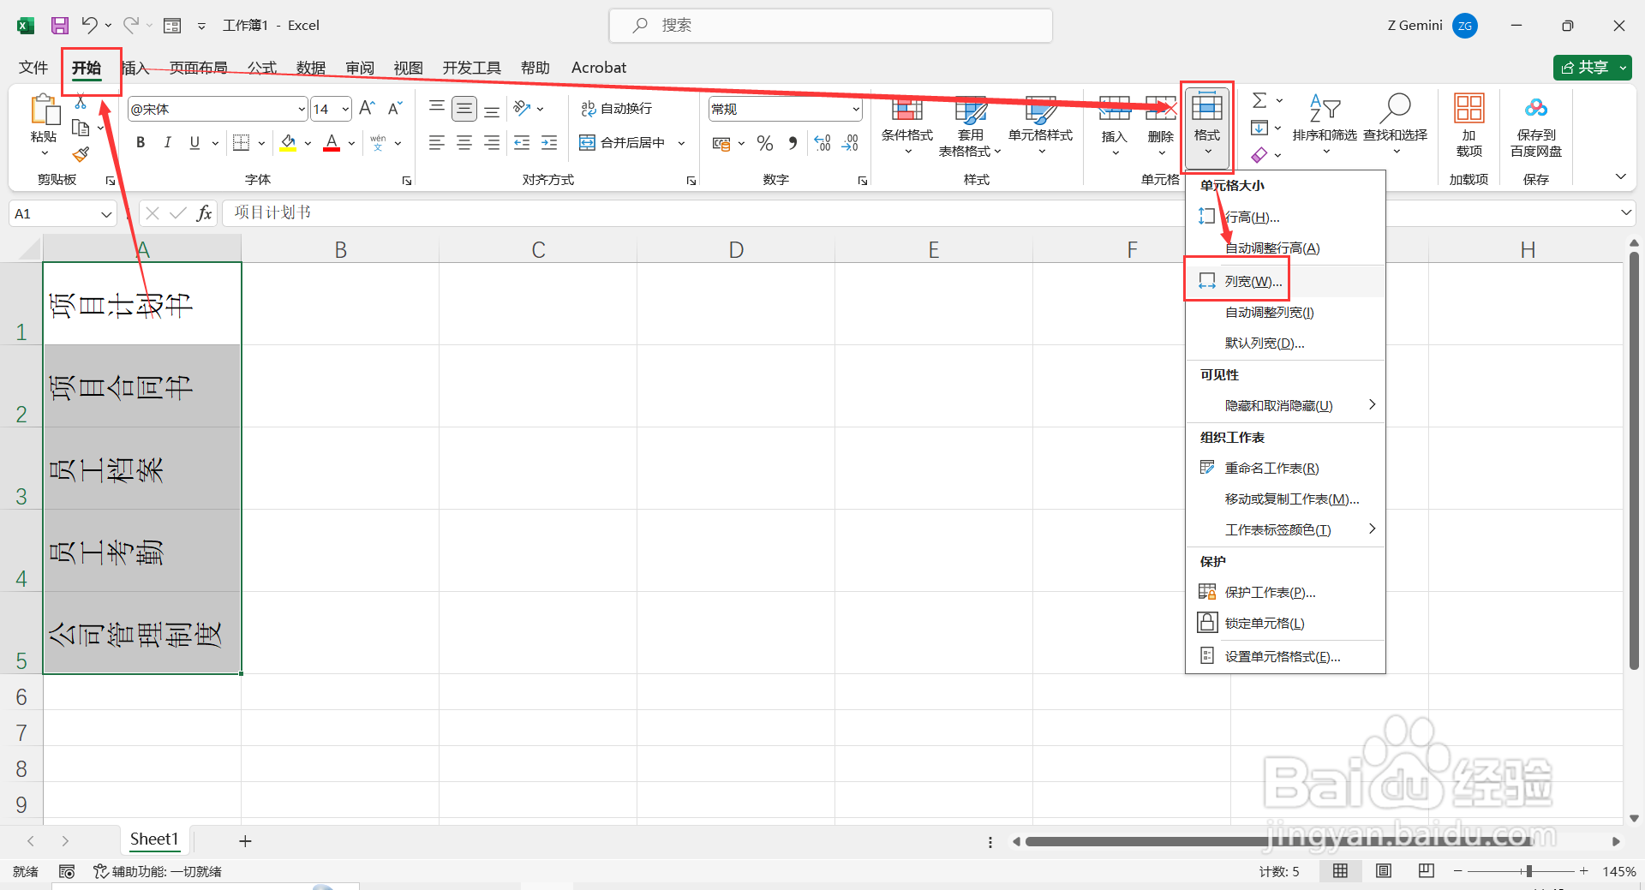This screenshot has width=1645, height=890.
Task: Open the 视图 ribbon tab
Action: click(409, 68)
